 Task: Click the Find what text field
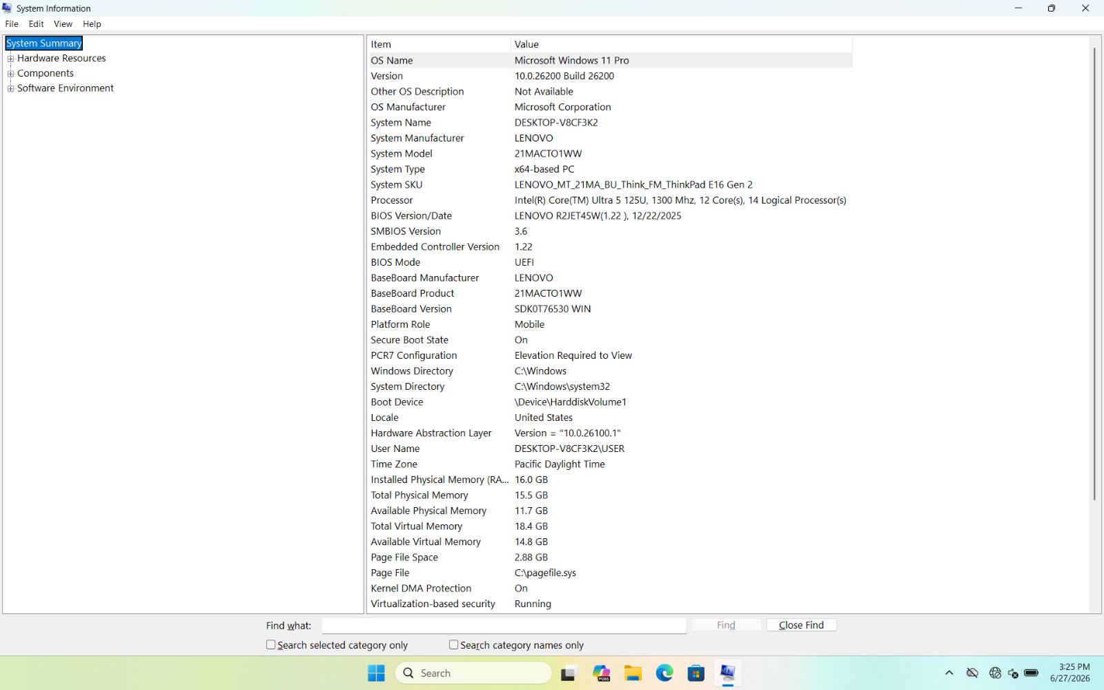pyautogui.click(x=504, y=625)
